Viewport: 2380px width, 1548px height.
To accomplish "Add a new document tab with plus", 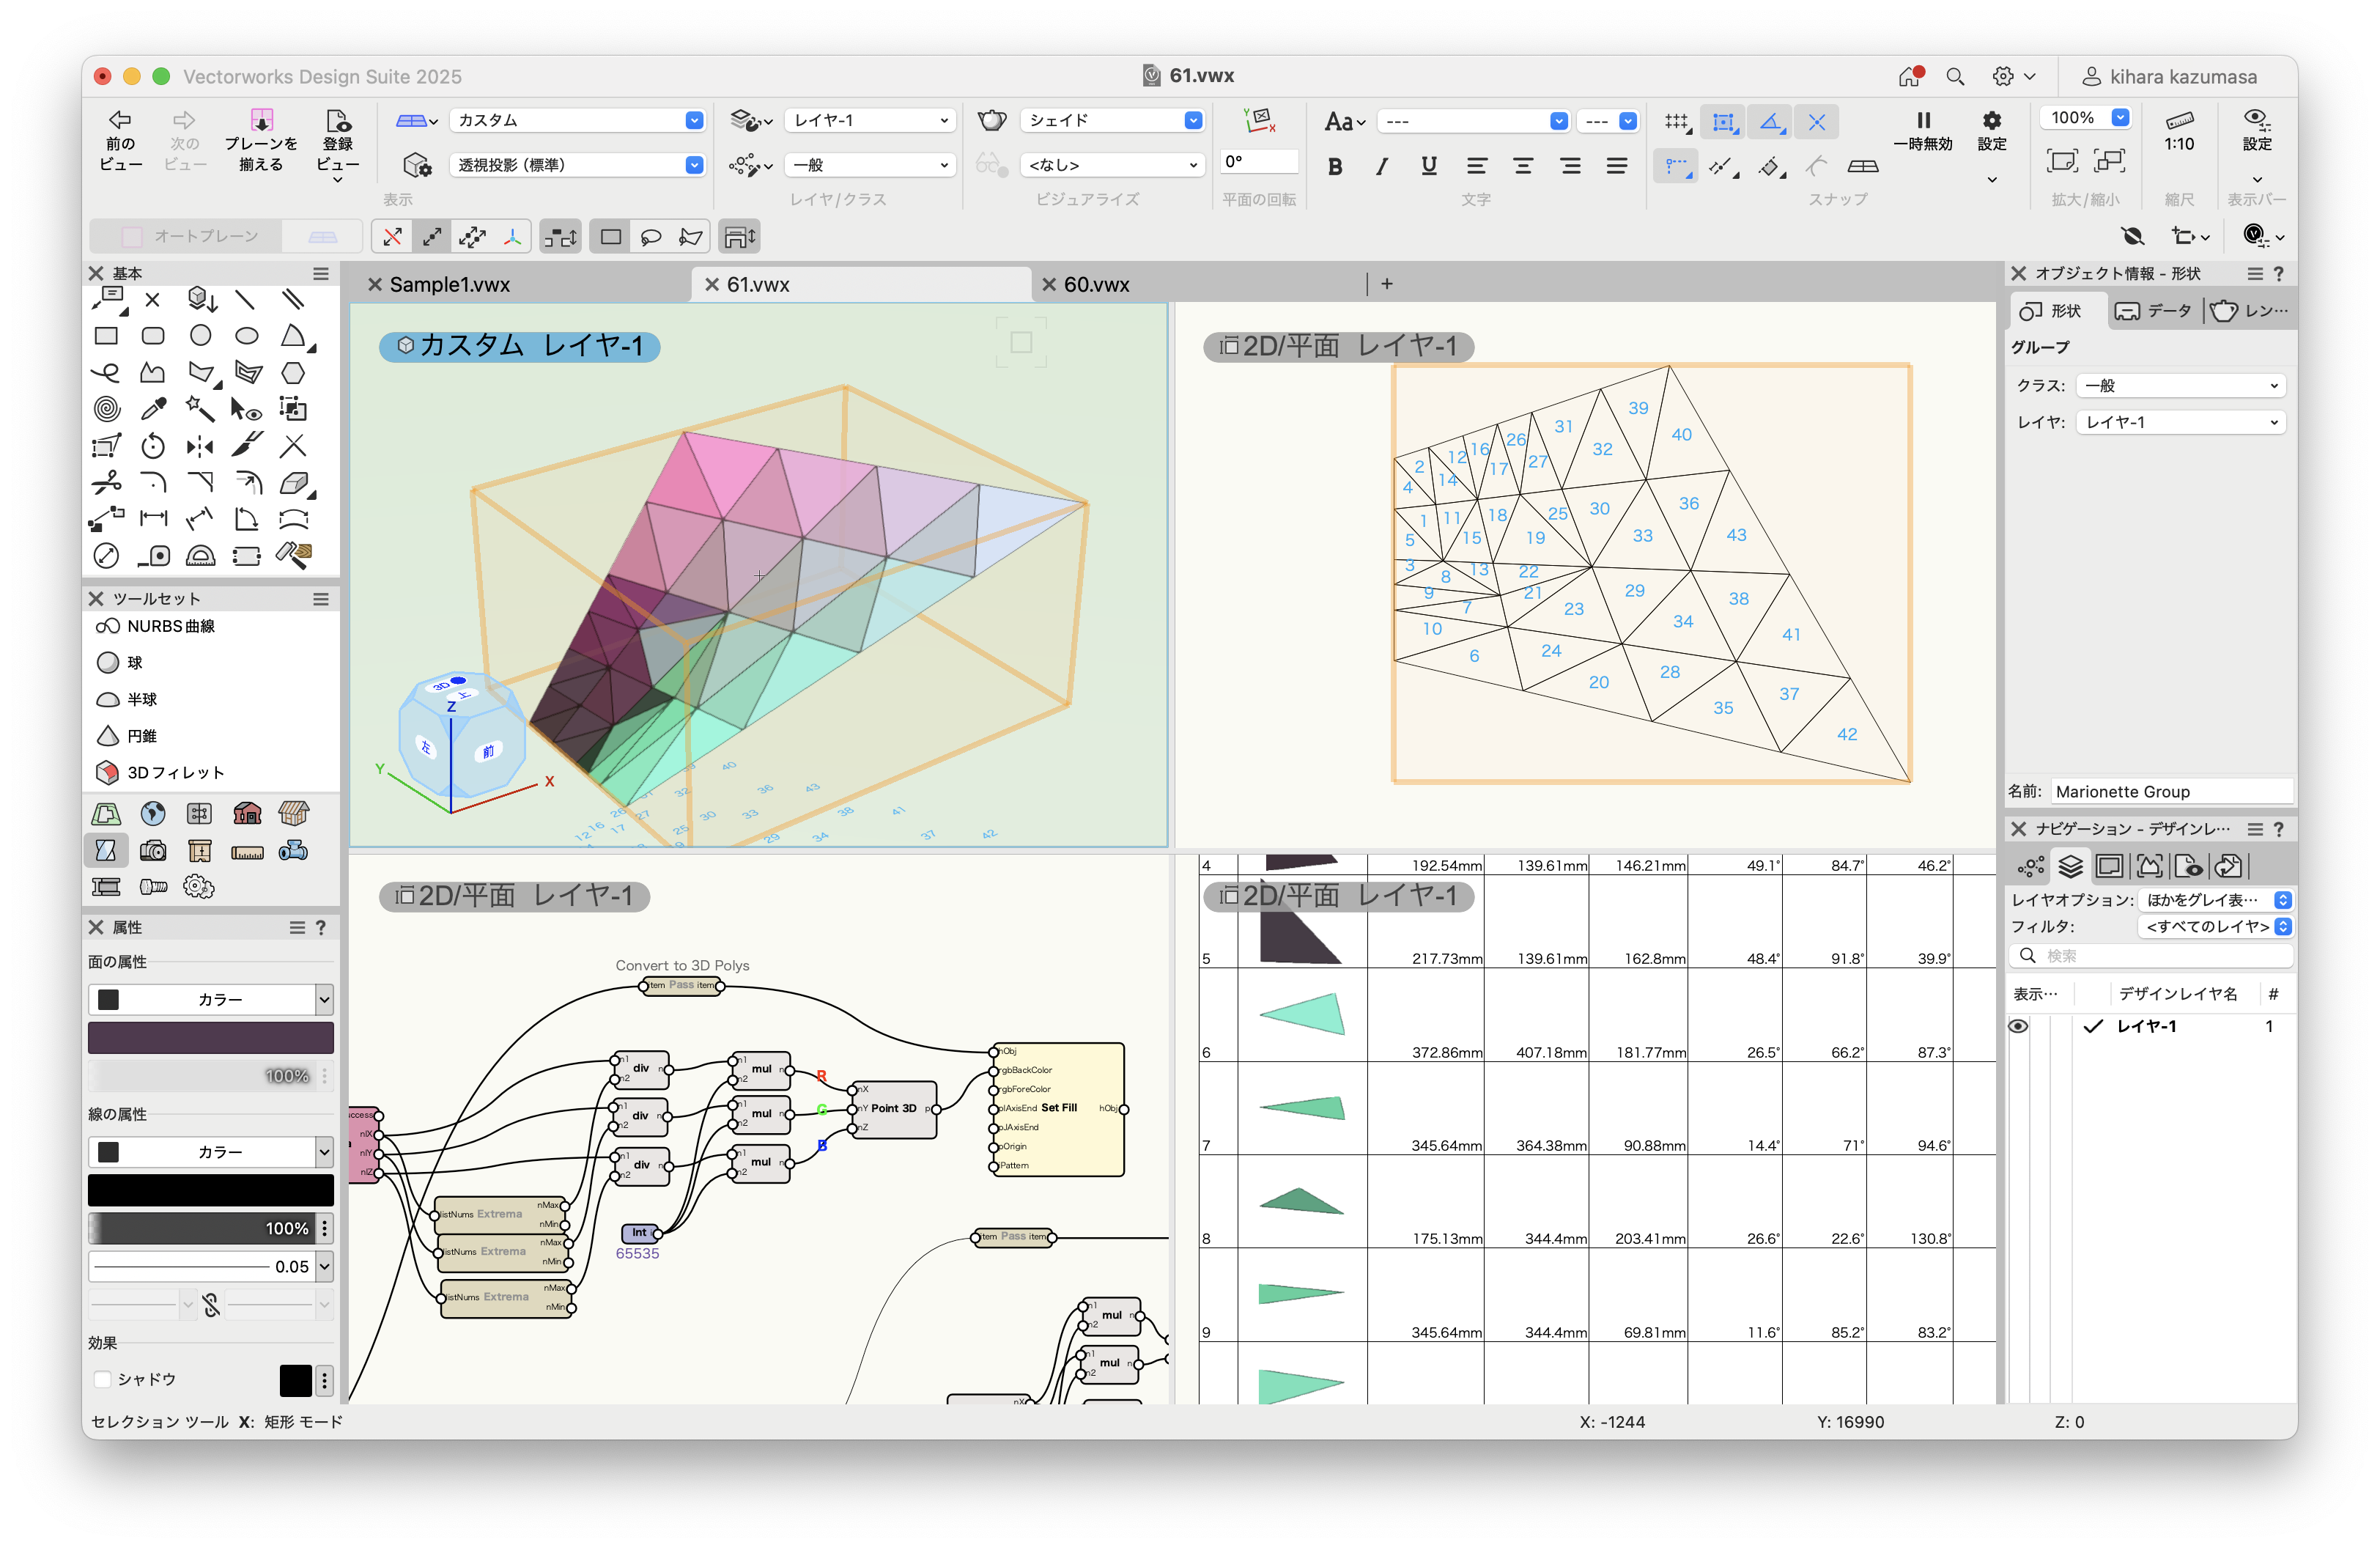I will coord(1386,284).
